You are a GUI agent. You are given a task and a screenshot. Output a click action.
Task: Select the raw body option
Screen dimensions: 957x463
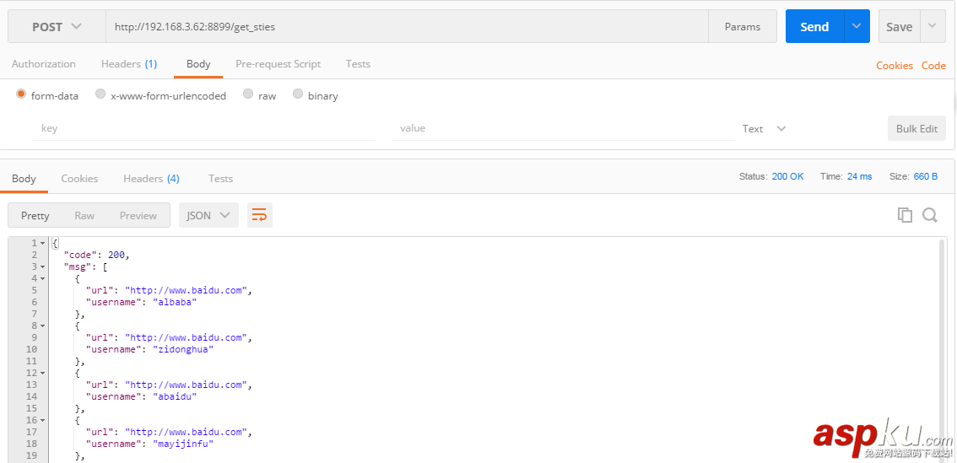tap(248, 94)
